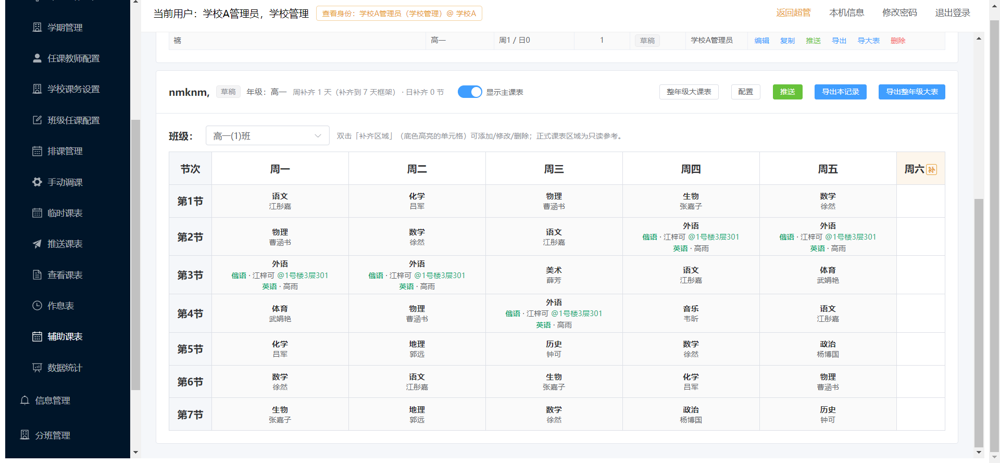Click the 任课教师配置 person icon

coord(37,58)
